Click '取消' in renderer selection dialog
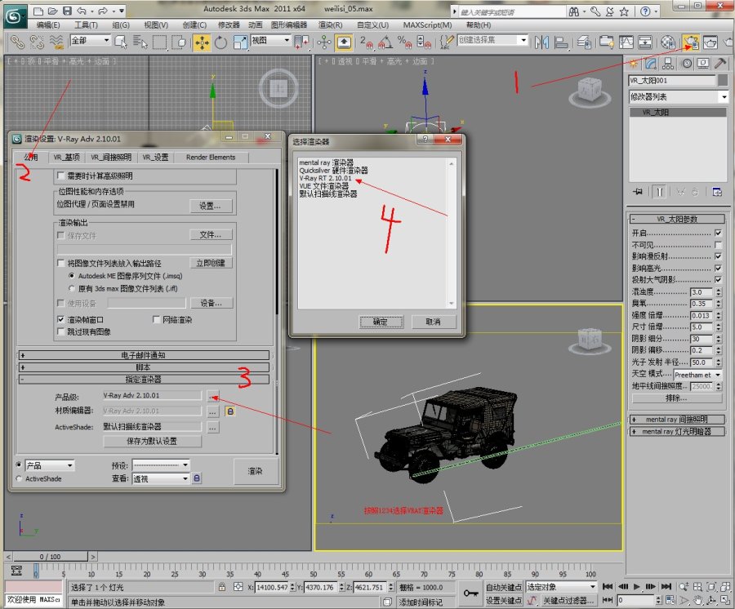The image size is (735, 609). click(x=433, y=322)
